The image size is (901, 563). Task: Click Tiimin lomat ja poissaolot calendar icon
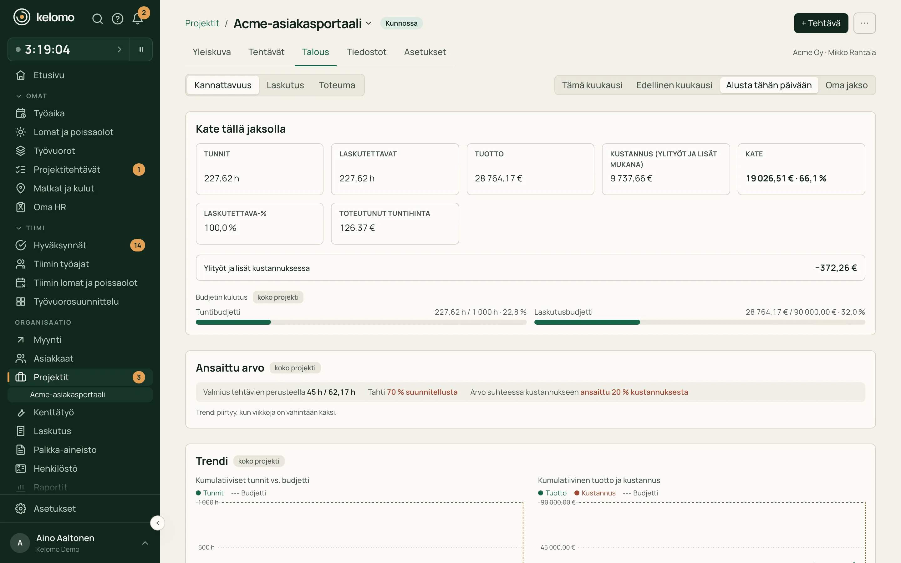pos(20,283)
